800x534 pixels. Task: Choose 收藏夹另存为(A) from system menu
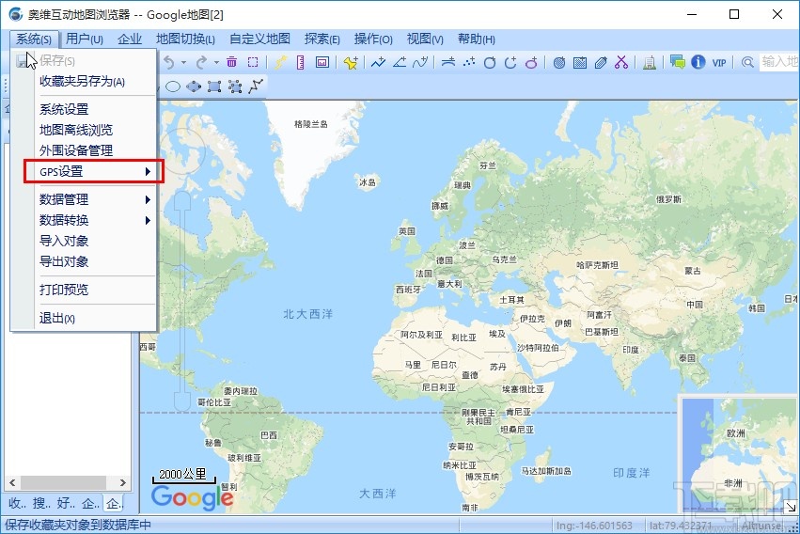pyautogui.click(x=83, y=82)
